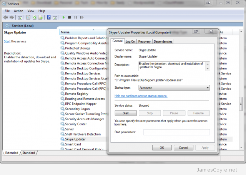Click the Services (Local) header label

tap(23, 26)
